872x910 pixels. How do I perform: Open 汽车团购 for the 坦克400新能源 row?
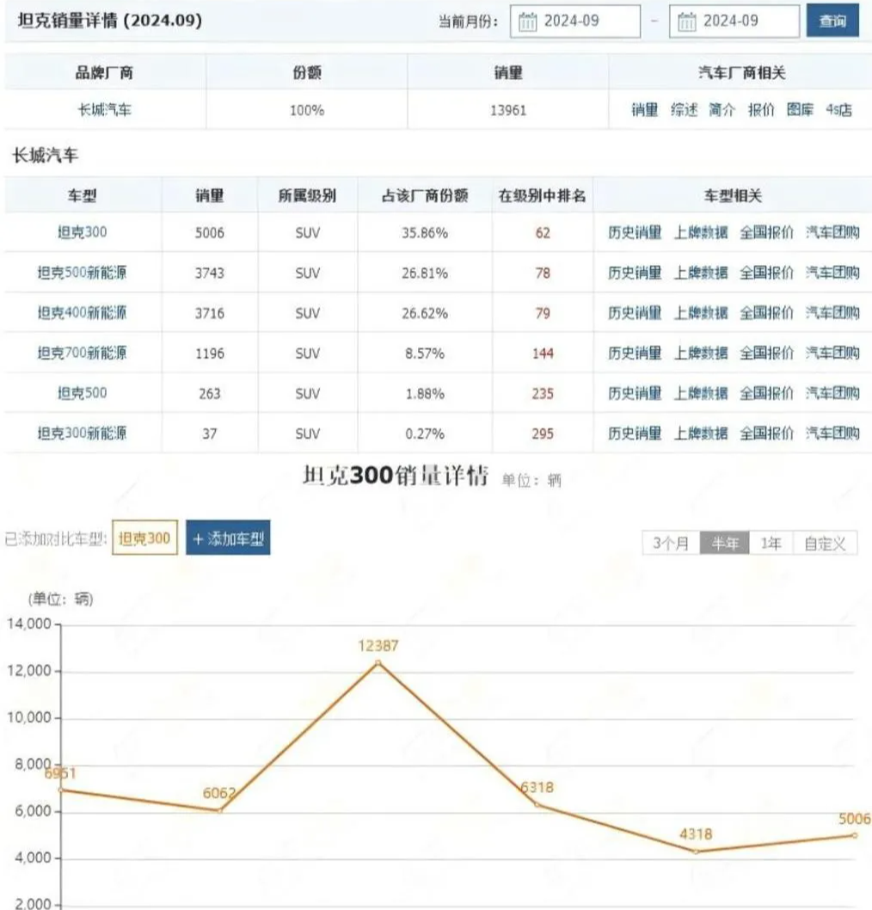click(832, 313)
